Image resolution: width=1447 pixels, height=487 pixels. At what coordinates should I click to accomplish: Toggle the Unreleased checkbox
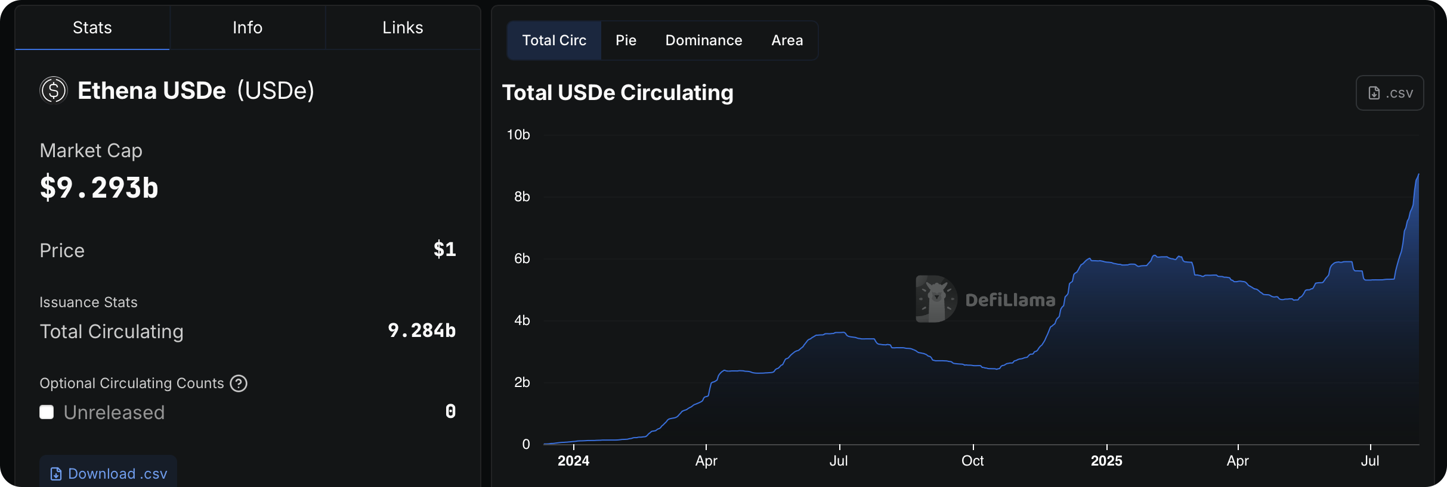point(47,412)
